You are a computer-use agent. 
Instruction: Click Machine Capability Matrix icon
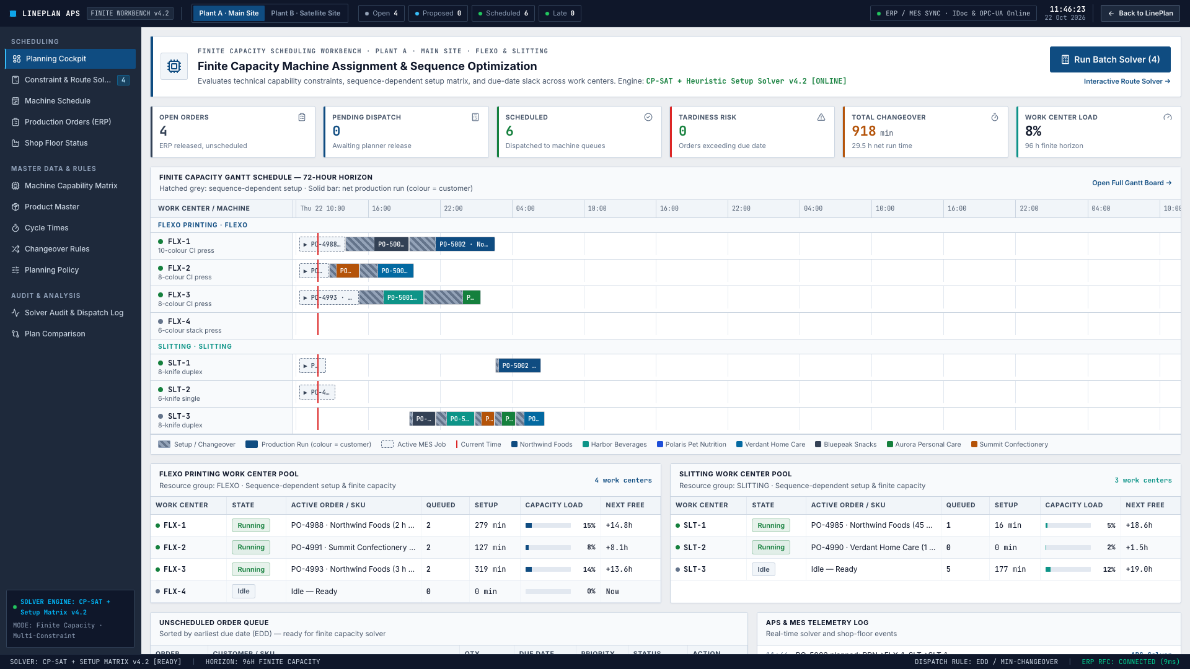(x=15, y=186)
